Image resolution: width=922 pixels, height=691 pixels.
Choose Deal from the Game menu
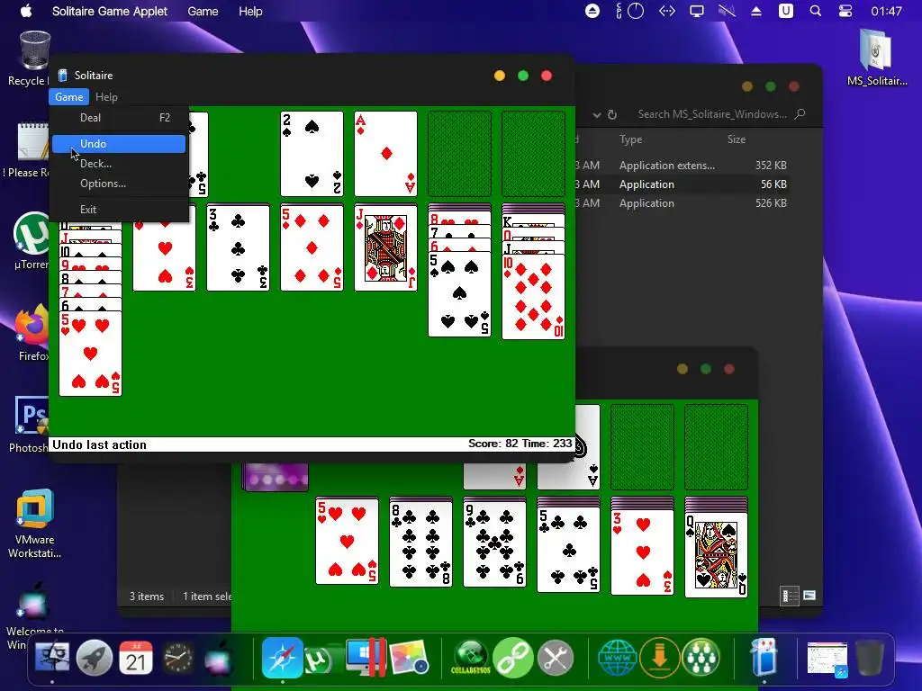(119, 118)
